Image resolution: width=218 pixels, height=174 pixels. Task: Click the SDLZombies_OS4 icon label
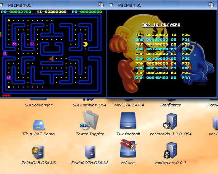tap(90, 105)
